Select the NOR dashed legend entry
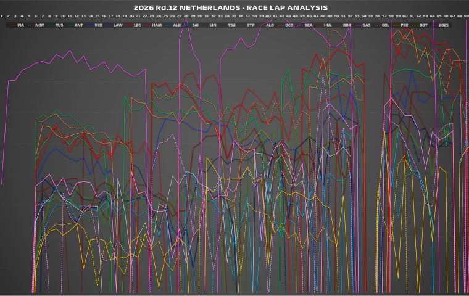Viewport: 469px width, 296px height. tap(36, 25)
